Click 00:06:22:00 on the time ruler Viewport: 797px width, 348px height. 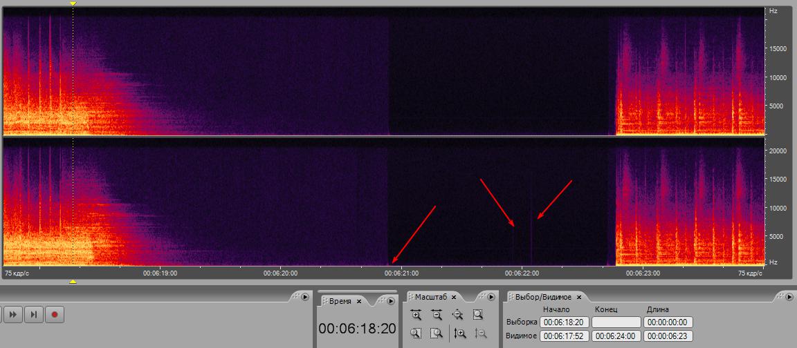click(522, 273)
